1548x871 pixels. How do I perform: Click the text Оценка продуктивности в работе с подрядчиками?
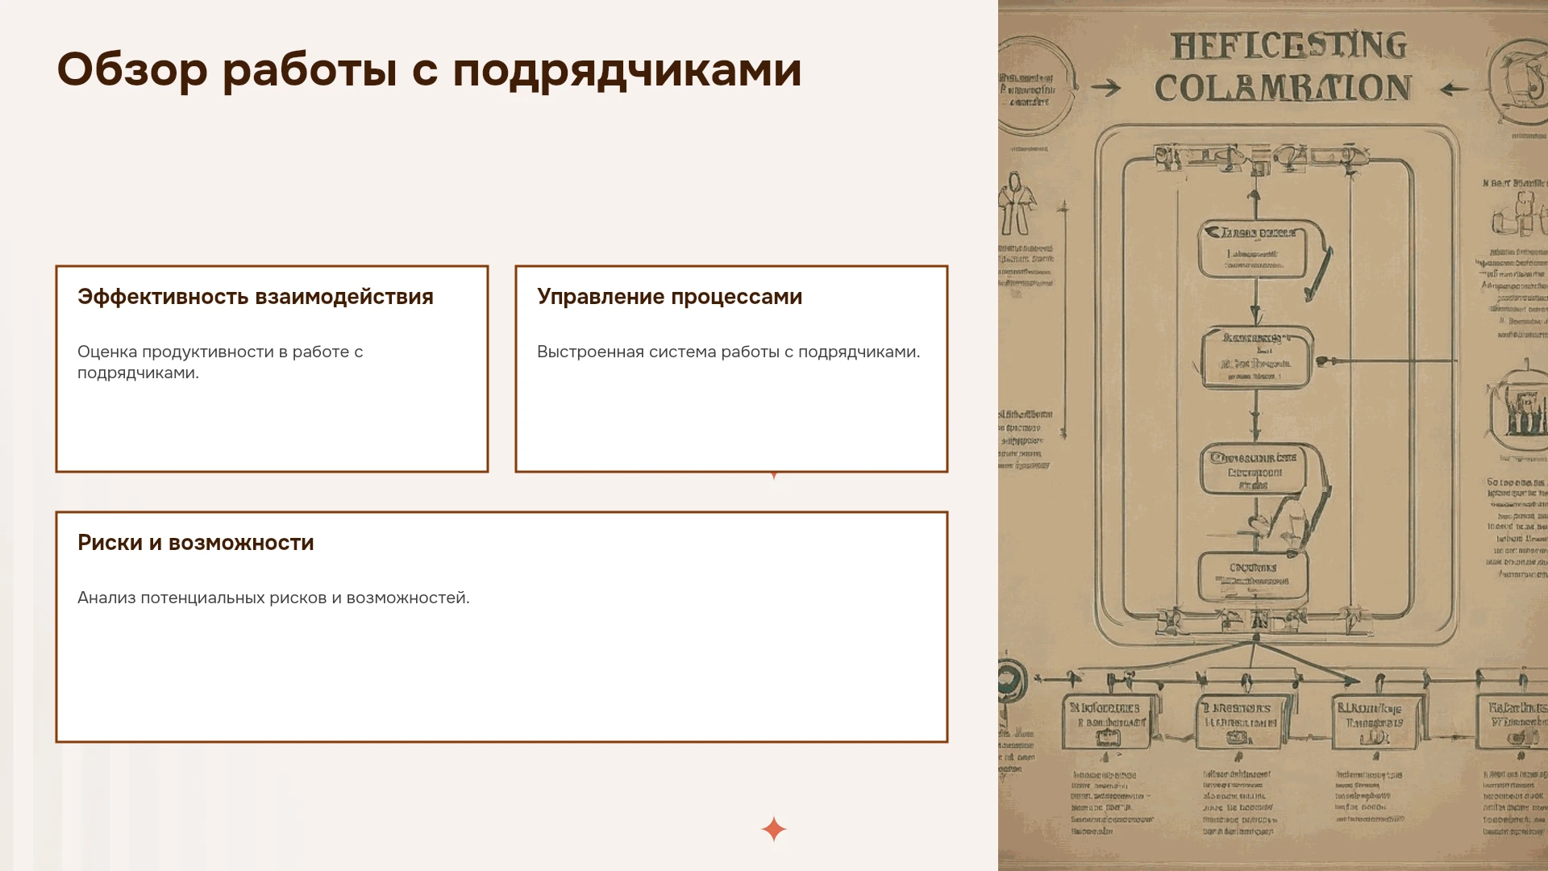point(220,362)
